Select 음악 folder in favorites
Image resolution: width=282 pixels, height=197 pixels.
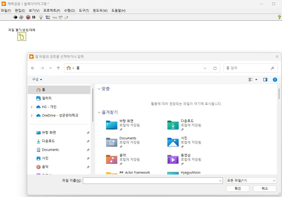pos(123,159)
